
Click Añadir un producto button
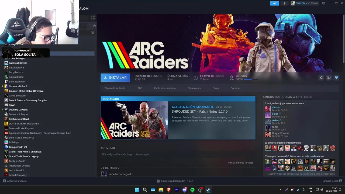click(x=15, y=181)
